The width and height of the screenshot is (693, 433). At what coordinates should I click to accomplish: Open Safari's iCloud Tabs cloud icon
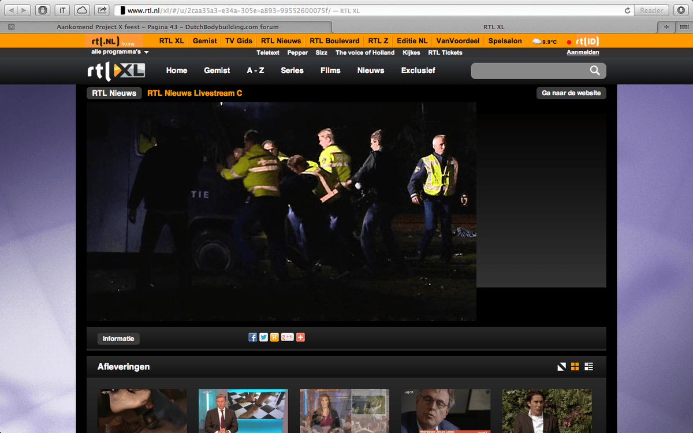pyautogui.click(x=82, y=10)
